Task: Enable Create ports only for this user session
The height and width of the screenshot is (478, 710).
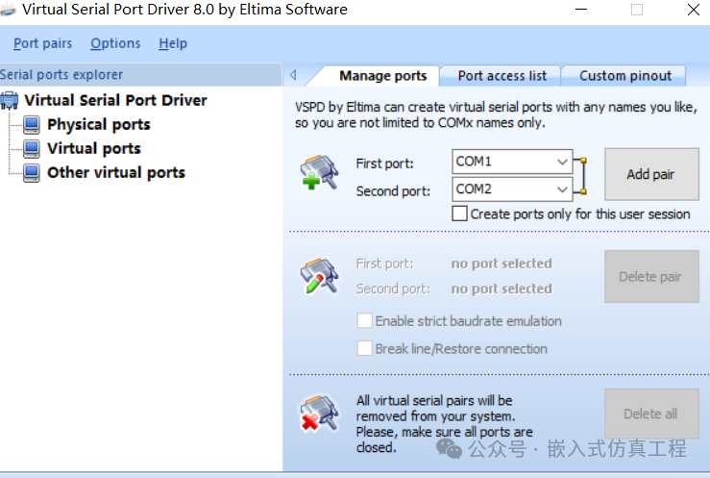Action: point(459,214)
